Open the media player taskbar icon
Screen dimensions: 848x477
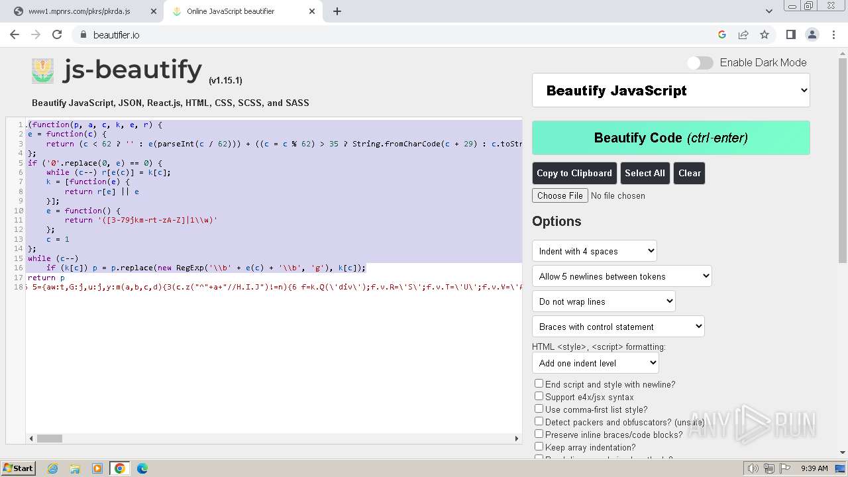tap(97, 468)
